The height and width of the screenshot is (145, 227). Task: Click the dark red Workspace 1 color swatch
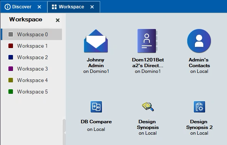pos(11,46)
